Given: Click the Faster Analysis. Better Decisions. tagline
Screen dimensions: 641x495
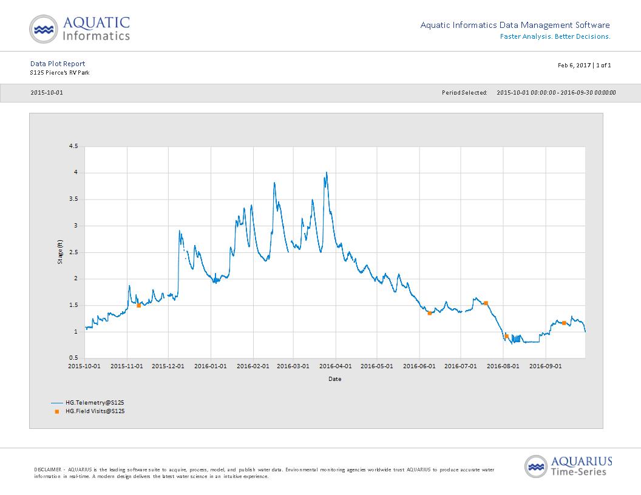Looking at the screenshot, I should click(555, 36).
